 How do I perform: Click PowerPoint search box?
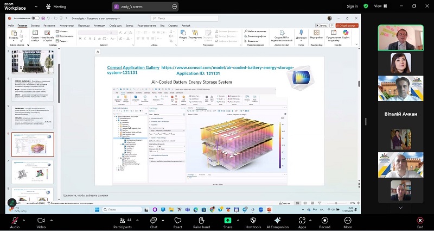pos(184,18)
